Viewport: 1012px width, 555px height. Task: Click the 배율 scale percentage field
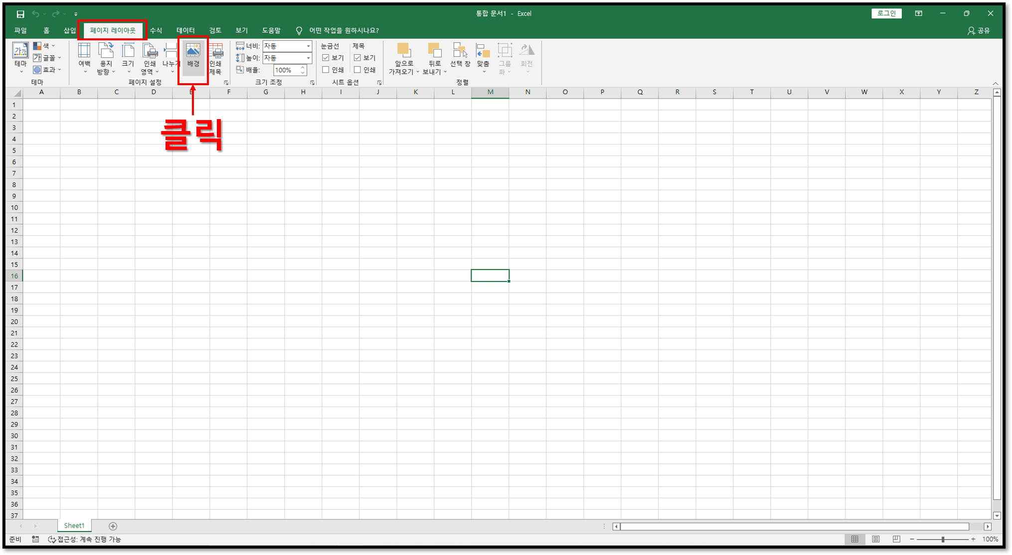click(x=286, y=70)
